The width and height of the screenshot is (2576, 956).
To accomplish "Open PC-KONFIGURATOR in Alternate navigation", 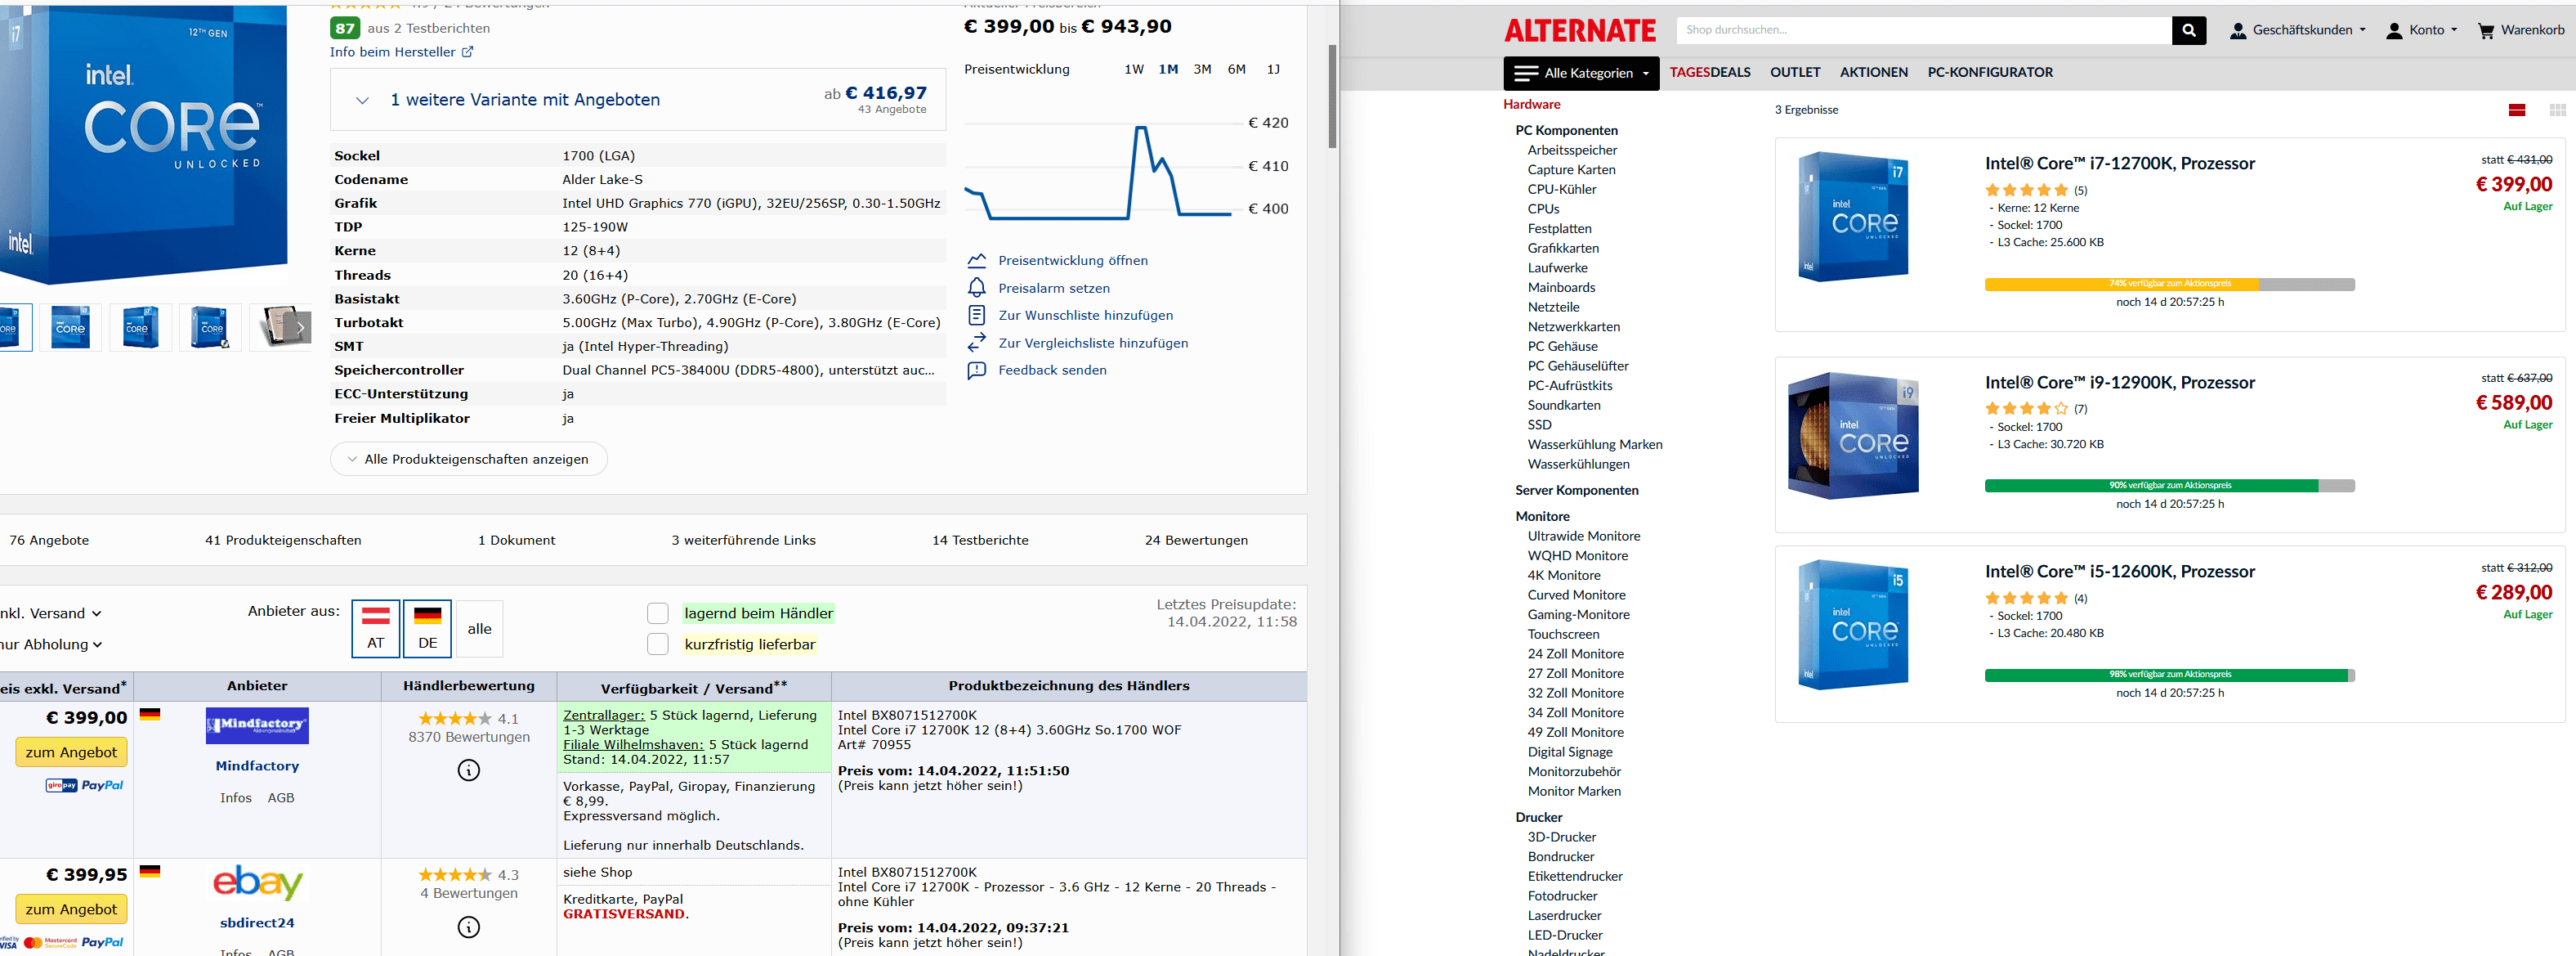I will pos(1990,73).
